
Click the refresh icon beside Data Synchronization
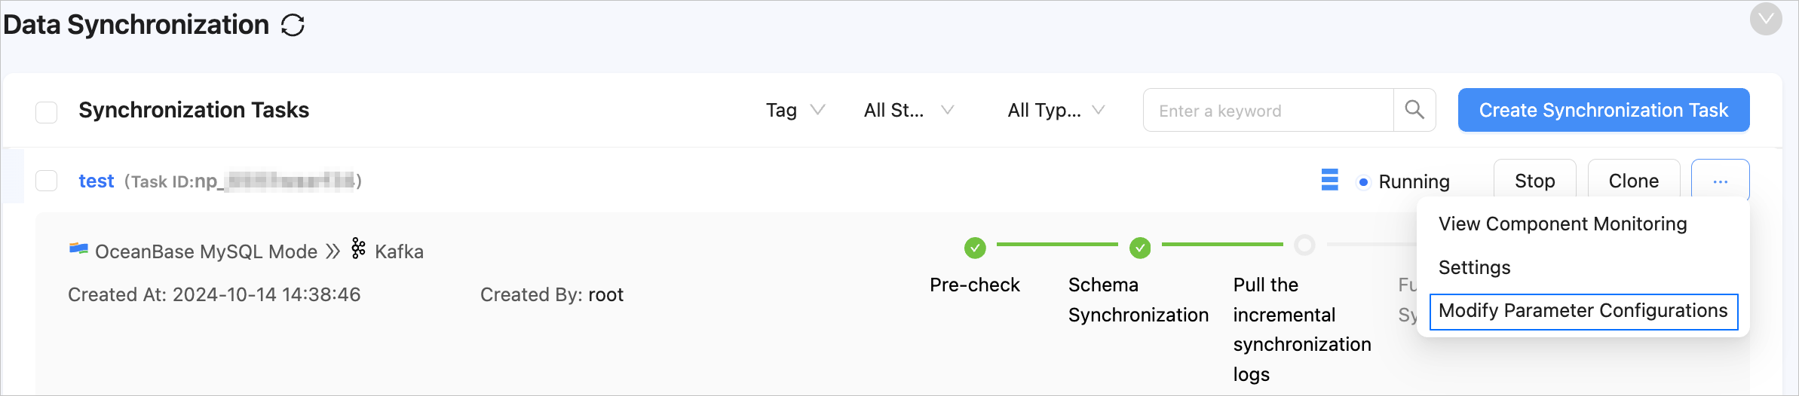[293, 26]
